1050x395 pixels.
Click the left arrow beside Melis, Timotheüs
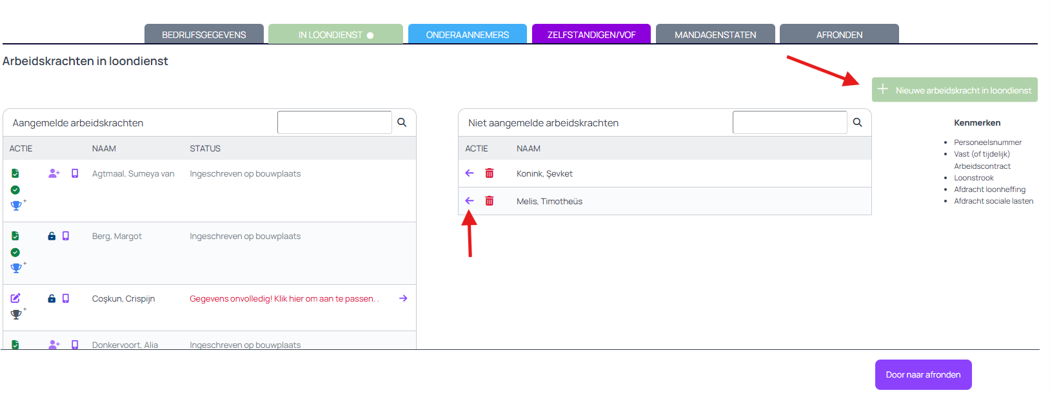pyautogui.click(x=470, y=201)
